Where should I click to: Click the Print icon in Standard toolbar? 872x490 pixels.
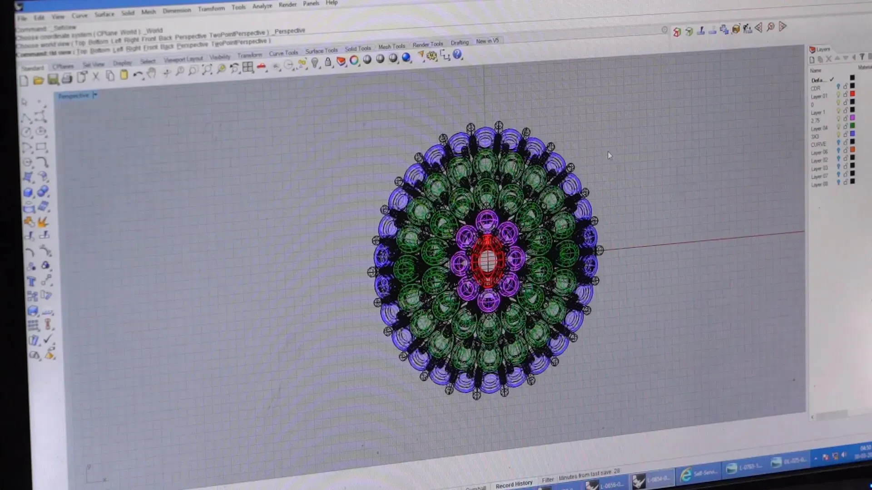click(67, 78)
